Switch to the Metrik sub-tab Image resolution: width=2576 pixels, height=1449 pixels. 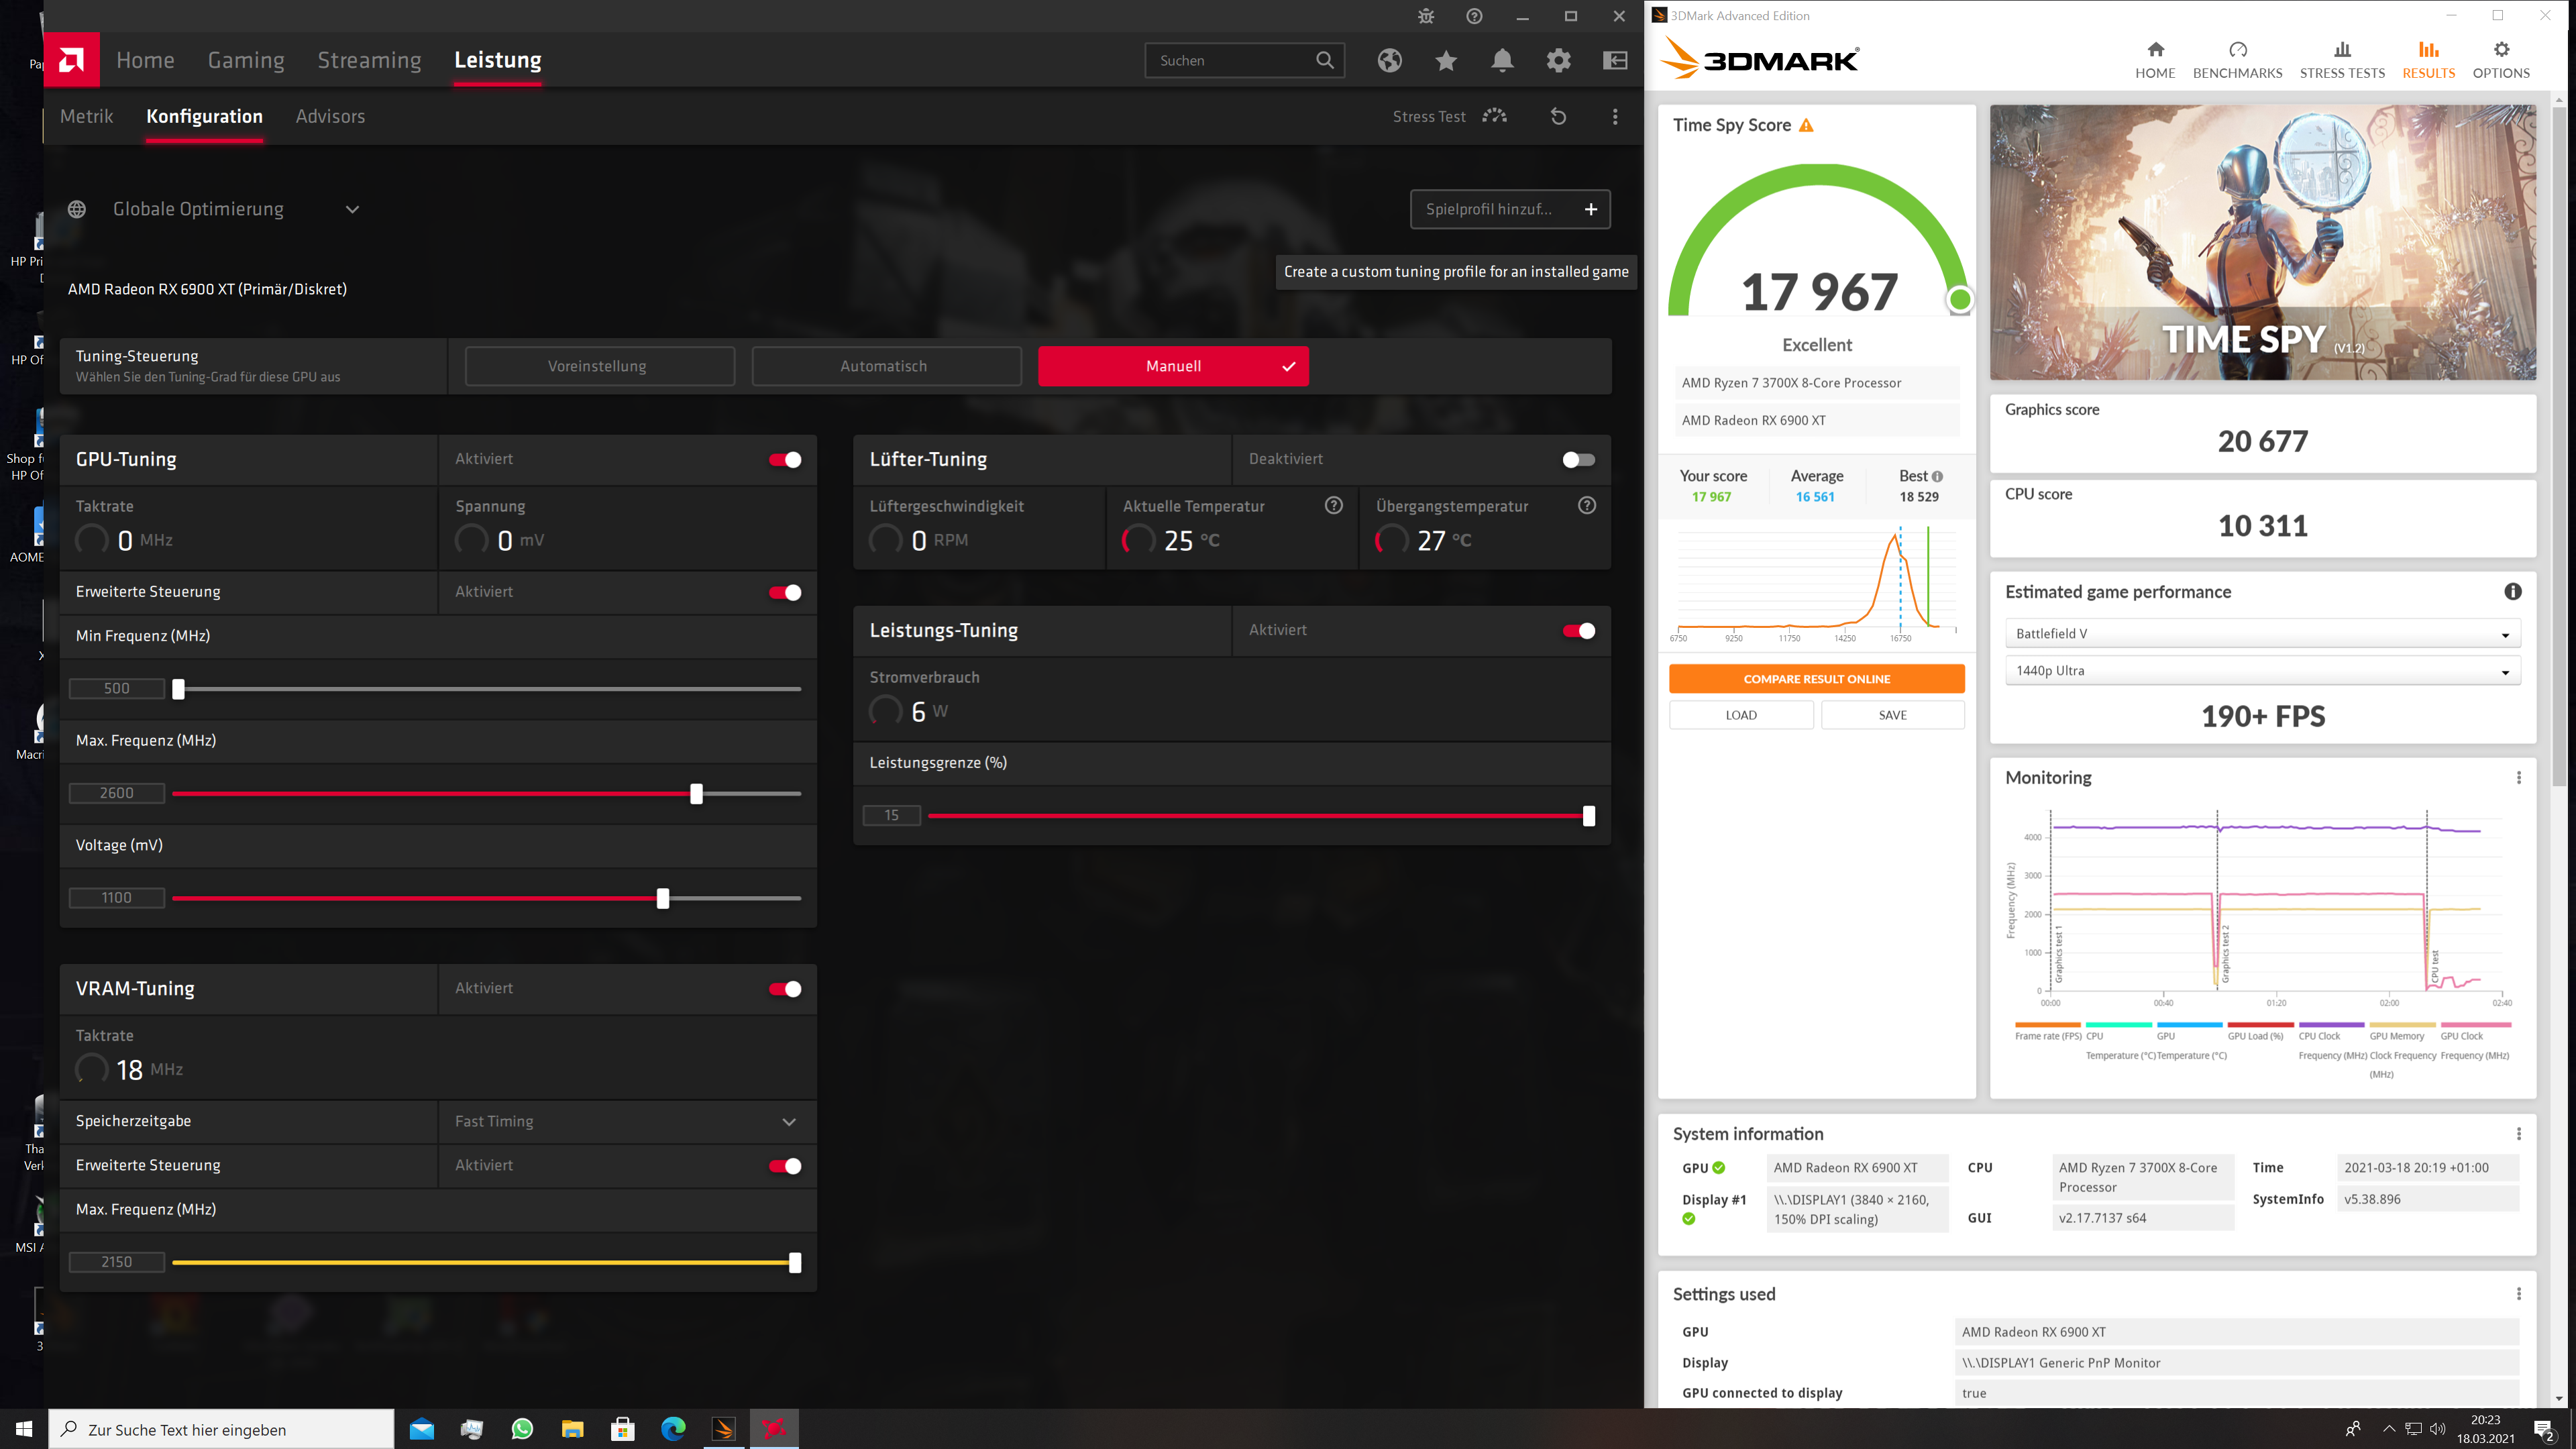(87, 117)
